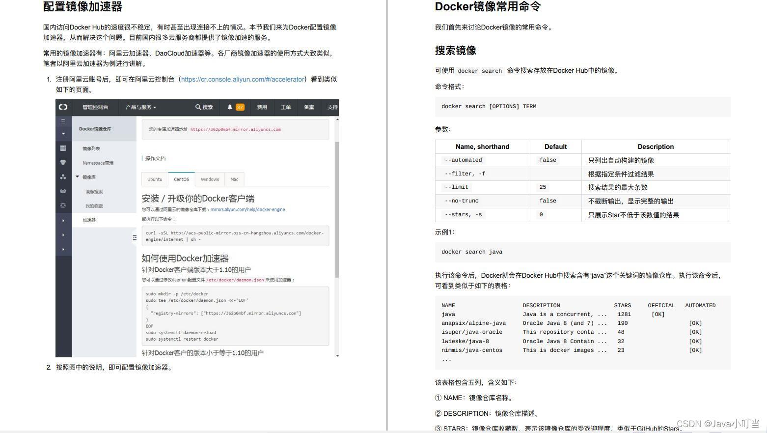Screen dimensions: 767x433
Task: Click the docker search [OPTIONS] TERM code block
Action: (x=582, y=106)
